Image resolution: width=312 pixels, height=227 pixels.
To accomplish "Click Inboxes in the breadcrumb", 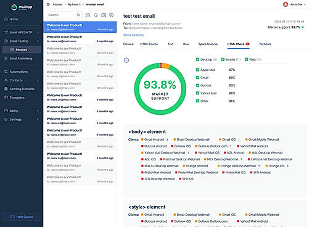I will click(57, 4).
